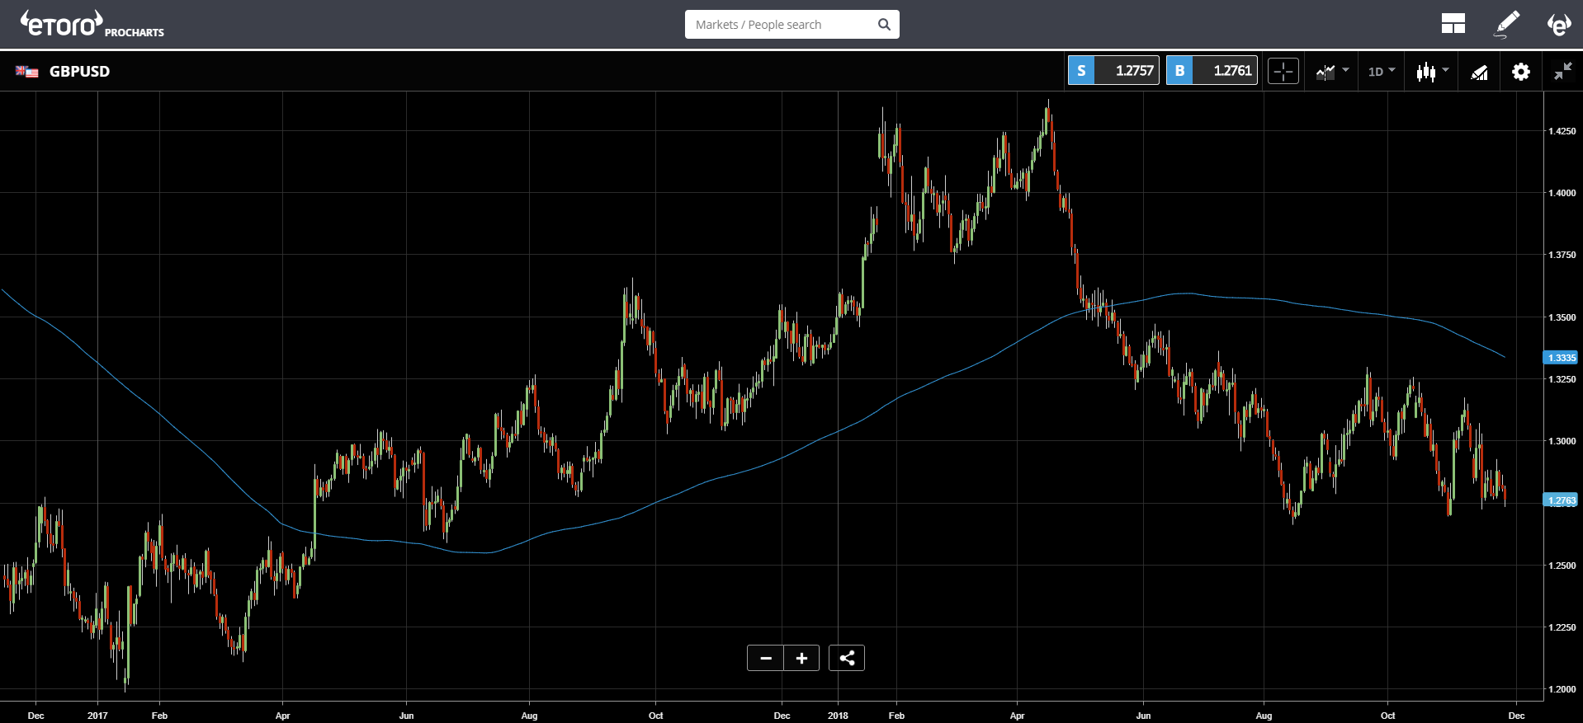Open the chart layout grid icon

coord(1453,24)
